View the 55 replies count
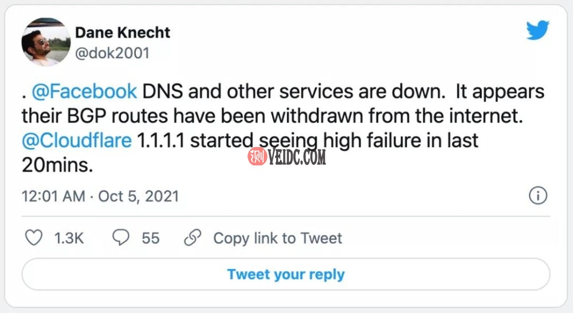Screen dimensions: 573x313 coord(151,238)
